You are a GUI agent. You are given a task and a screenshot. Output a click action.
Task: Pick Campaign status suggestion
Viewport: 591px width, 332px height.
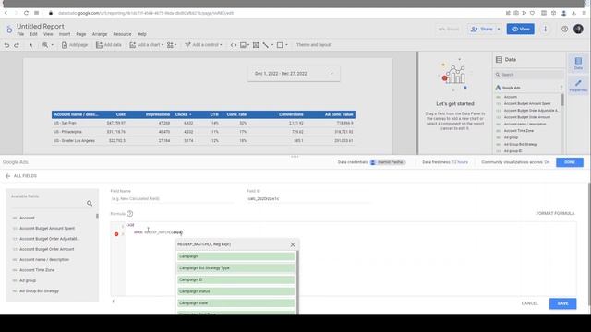236,291
